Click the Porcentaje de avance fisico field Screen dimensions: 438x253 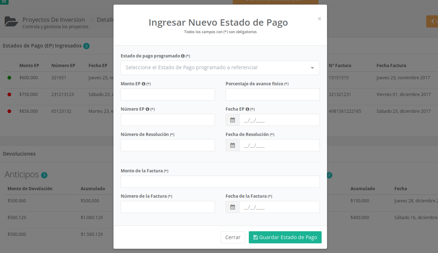[272, 95]
